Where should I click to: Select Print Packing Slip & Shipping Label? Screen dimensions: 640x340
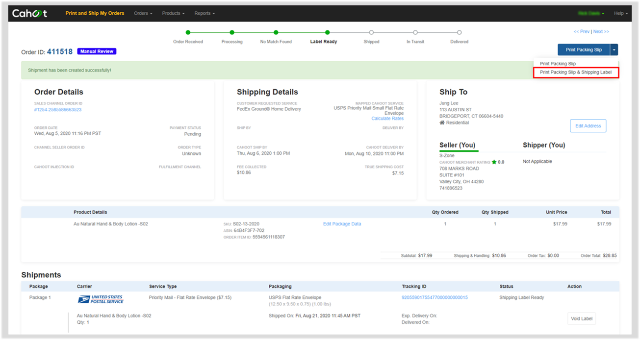pos(576,73)
